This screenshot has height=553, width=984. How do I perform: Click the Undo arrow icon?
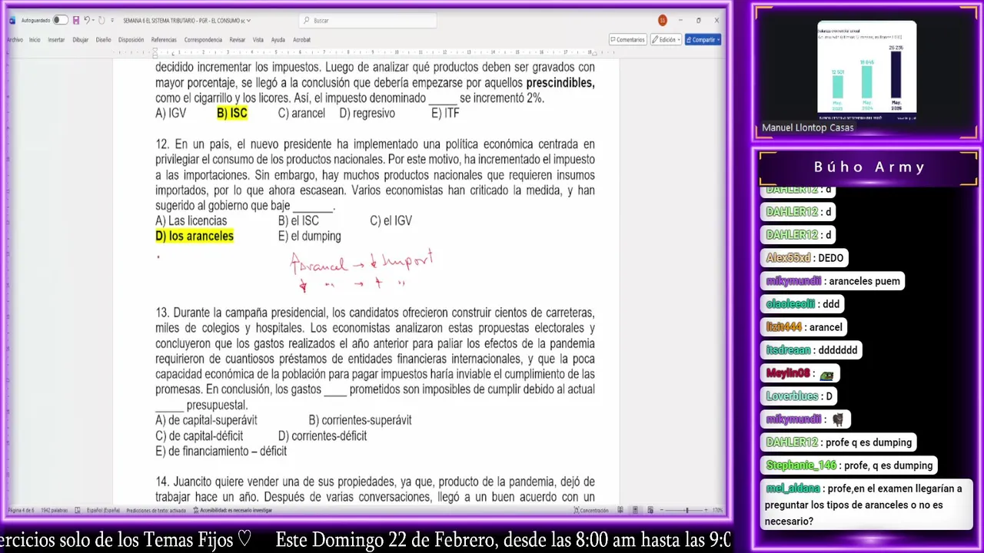[87, 20]
